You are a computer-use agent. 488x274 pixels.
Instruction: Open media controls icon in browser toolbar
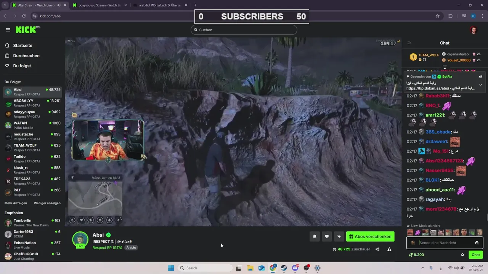tap(464, 16)
